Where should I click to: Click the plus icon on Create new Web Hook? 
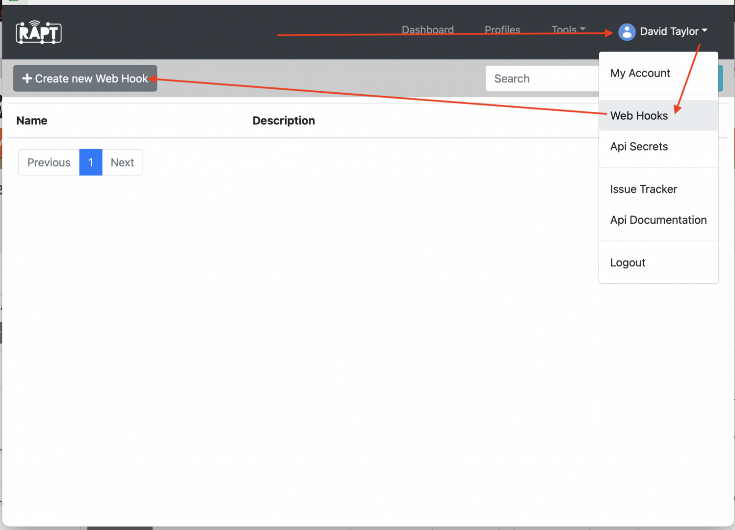pyautogui.click(x=27, y=79)
